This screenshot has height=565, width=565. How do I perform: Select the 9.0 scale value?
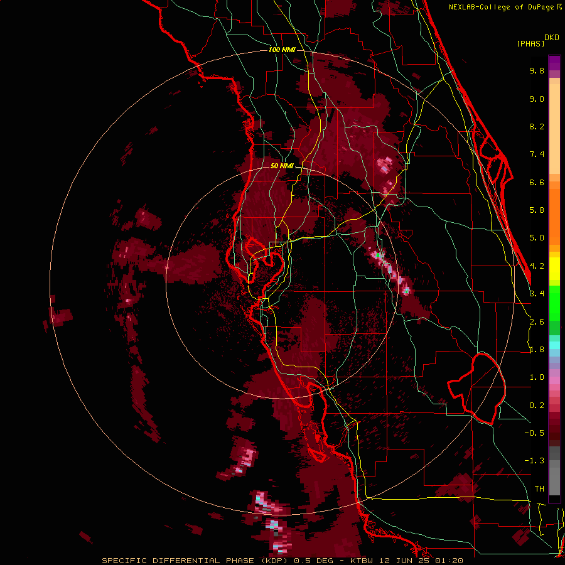tap(537, 99)
